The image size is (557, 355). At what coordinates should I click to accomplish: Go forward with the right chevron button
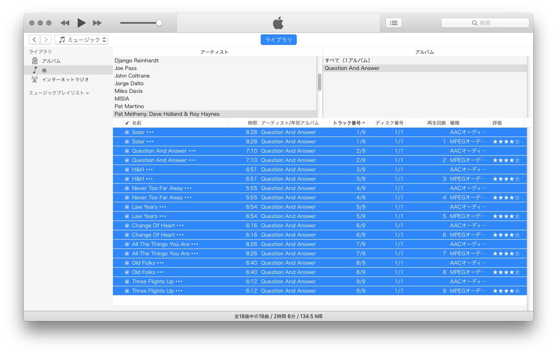tap(46, 40)
